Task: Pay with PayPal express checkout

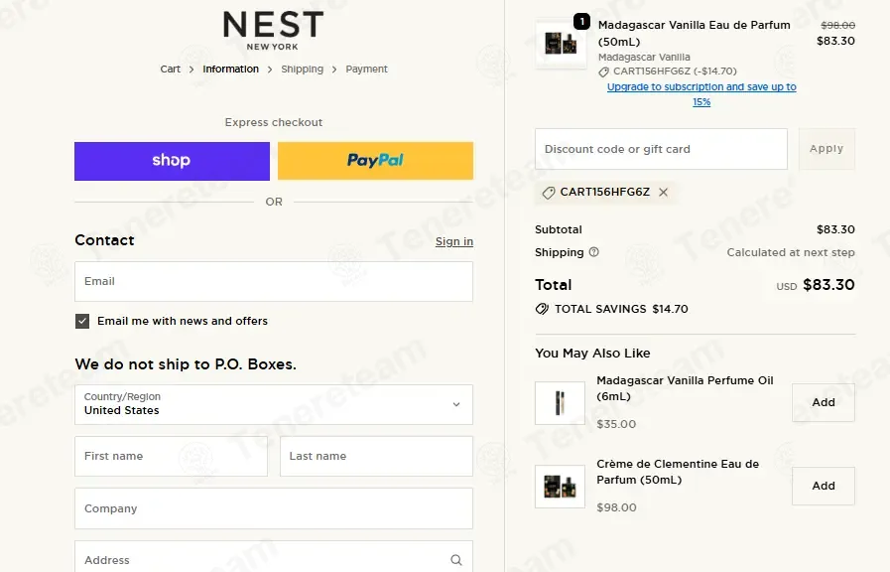Action: 375,161
